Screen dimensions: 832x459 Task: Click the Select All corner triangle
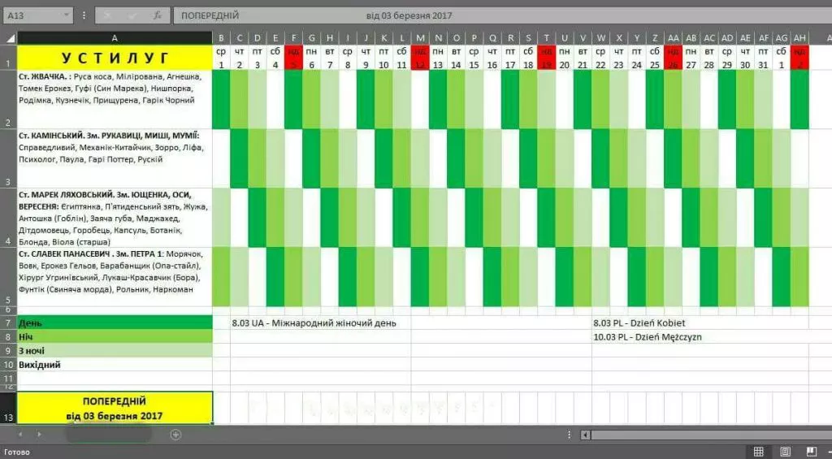(11, 38)
